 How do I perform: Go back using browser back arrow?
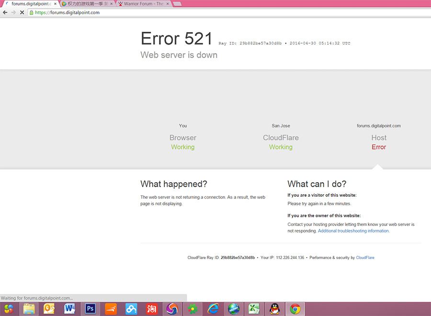5,12
